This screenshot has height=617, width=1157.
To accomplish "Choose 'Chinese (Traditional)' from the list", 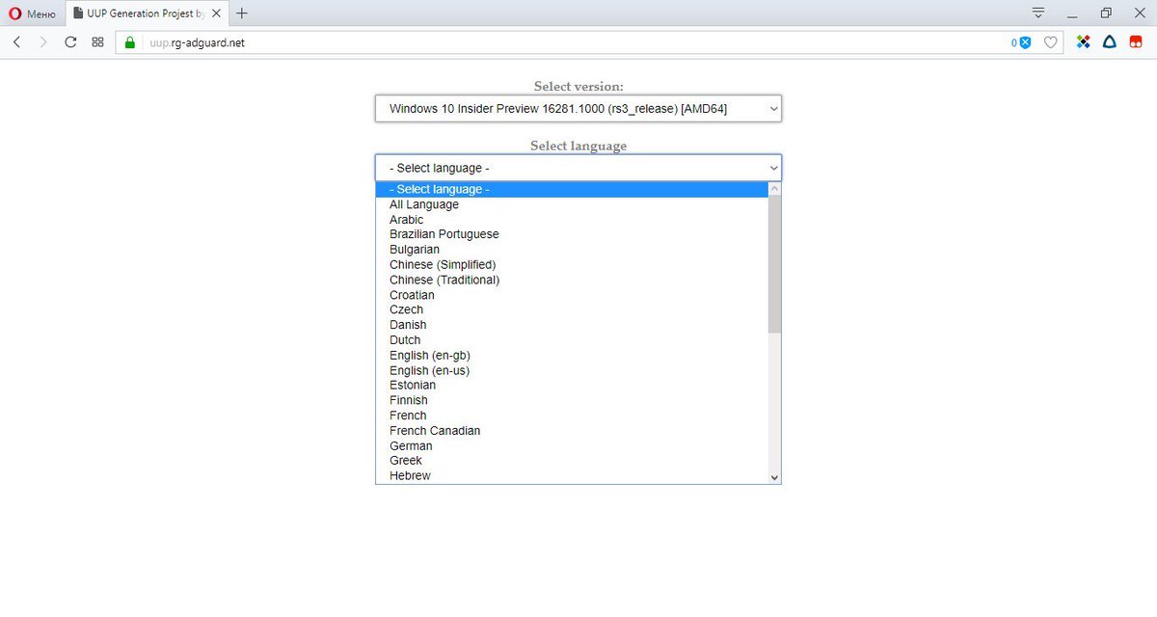I will point(572,280).
